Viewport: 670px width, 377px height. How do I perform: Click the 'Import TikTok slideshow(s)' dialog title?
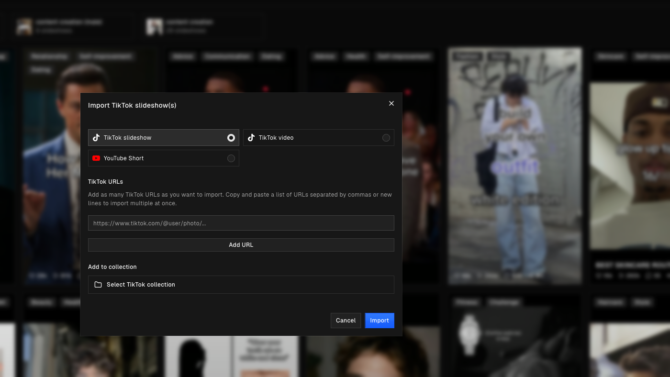[x=132, y=105]
